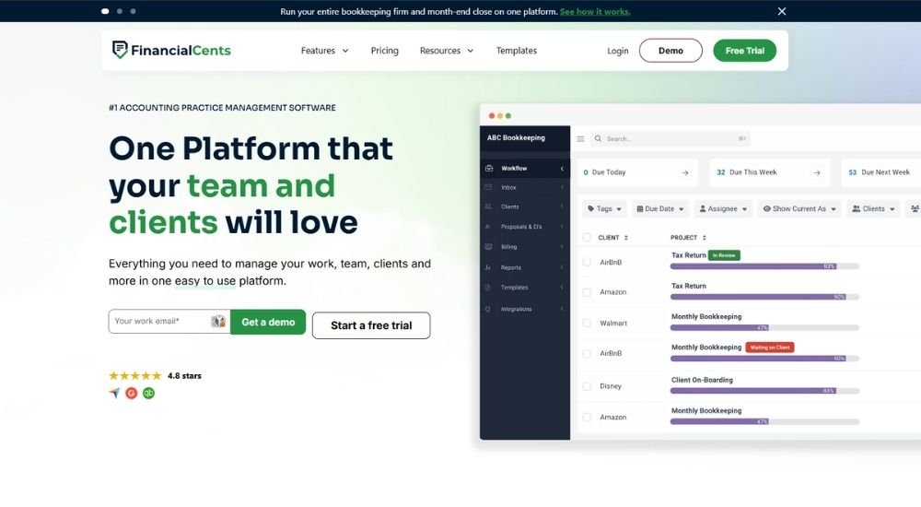Screen dimensions: 921x507
Task: Open the Templates nav item
Action: 517,51
